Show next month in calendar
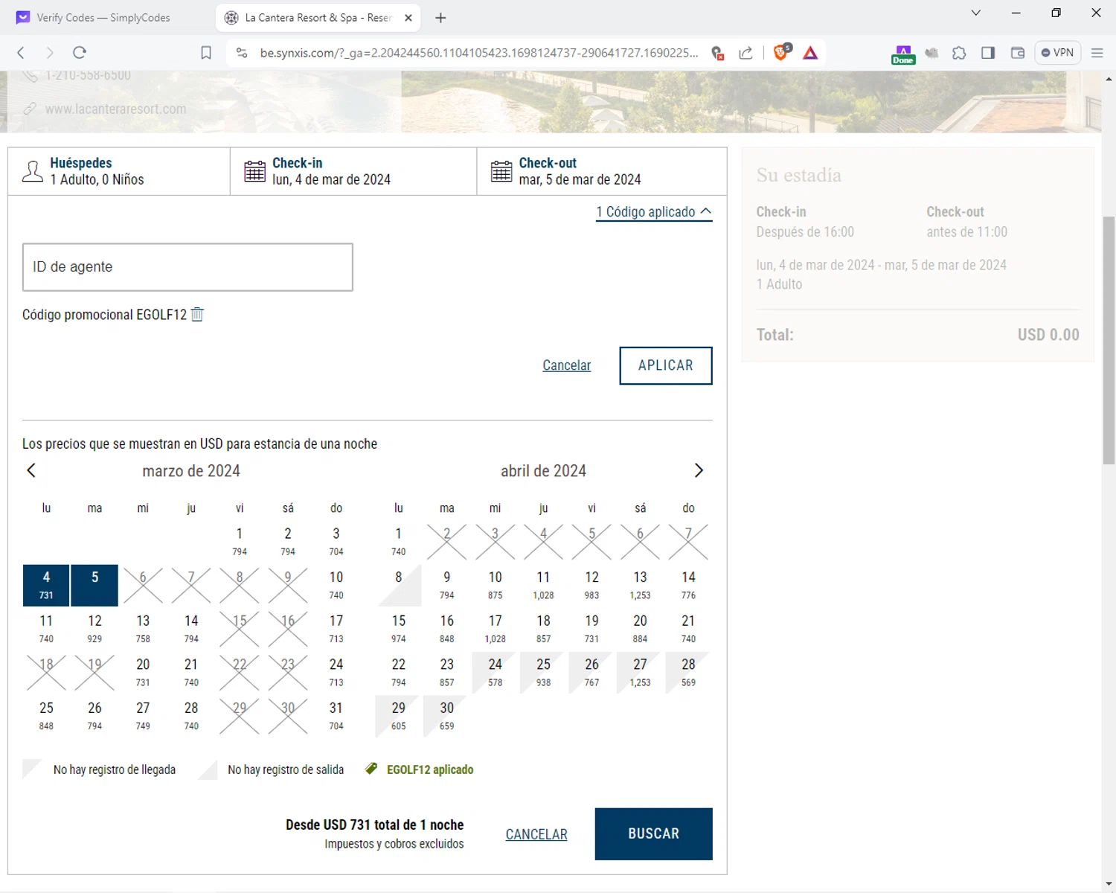Image resolution: width=1116 pixels, height=893 pixels. tap(699, 470)
